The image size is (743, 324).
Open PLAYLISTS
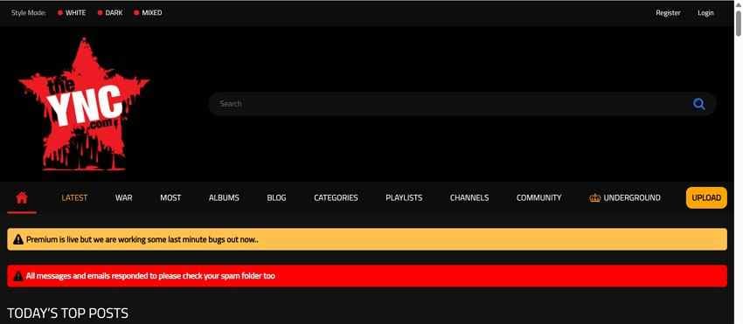(x=404, y=198)
